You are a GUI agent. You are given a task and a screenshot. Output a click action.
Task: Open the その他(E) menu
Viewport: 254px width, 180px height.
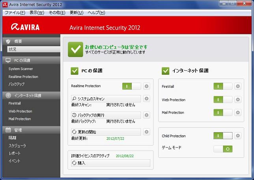point(57,13)
